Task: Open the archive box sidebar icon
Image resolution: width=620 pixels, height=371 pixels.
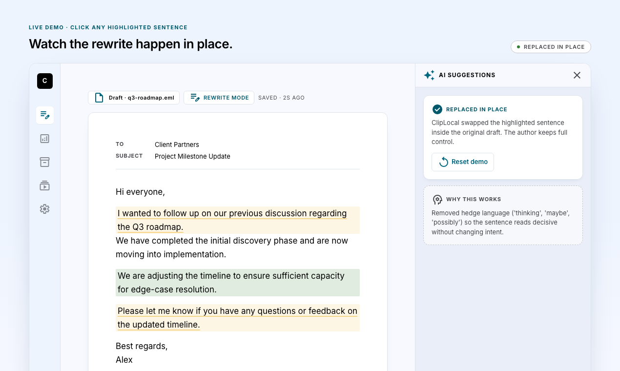Action: [x=45, y=162]
